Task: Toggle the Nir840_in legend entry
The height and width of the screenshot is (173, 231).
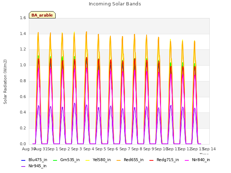Action: pyautogui.click(x=197, y=160)
